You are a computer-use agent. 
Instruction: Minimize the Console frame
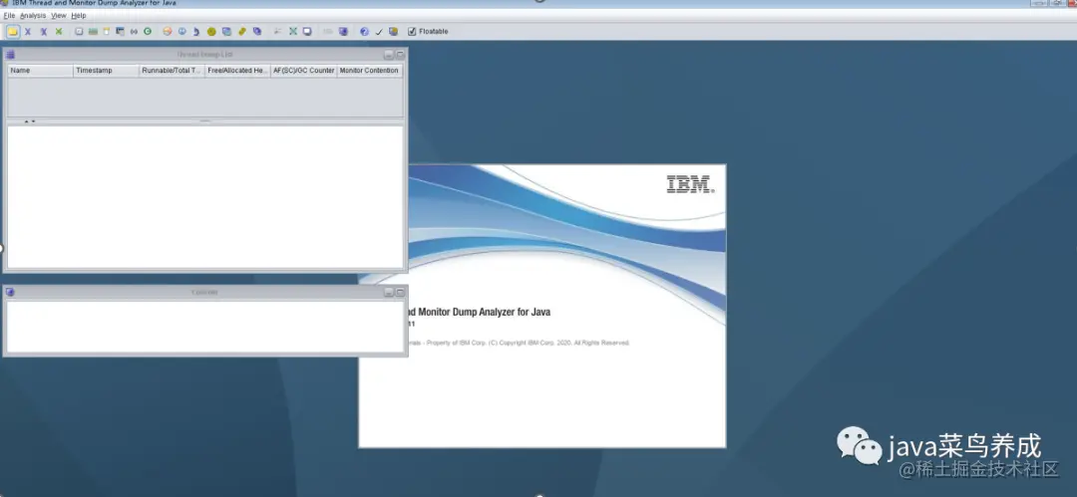pos(389,293)
